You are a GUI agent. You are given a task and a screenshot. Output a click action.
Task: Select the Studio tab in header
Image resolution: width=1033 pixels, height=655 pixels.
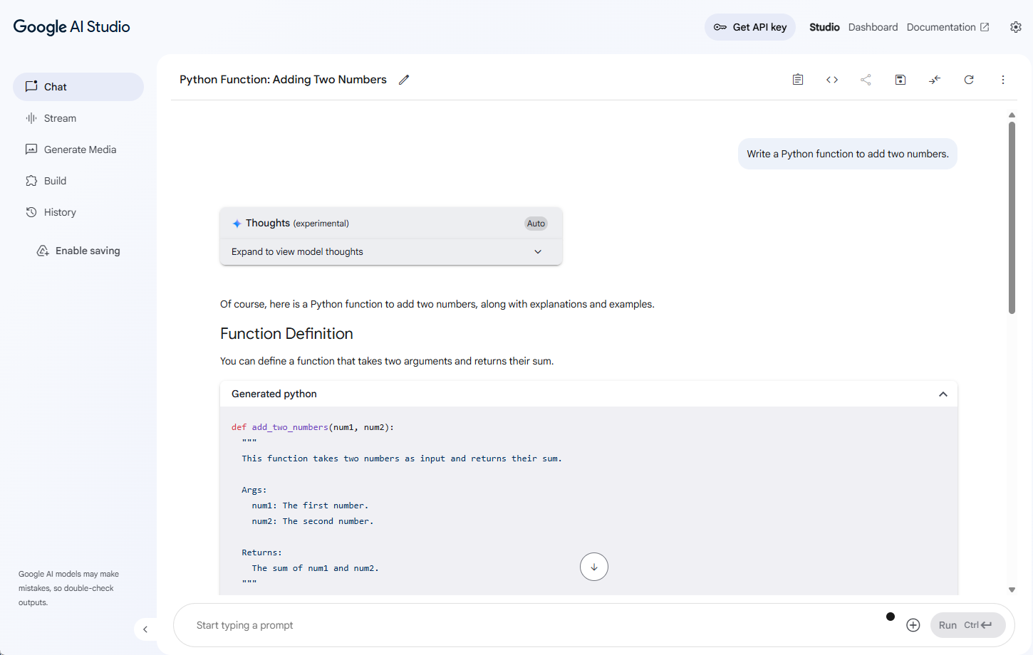pyautogui.click(x=824, y=27)
